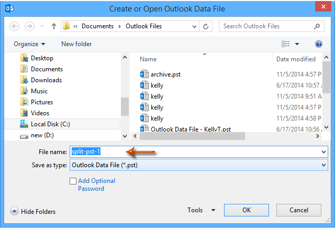Select Local Disk (C:) drive

tap(62, 124)
